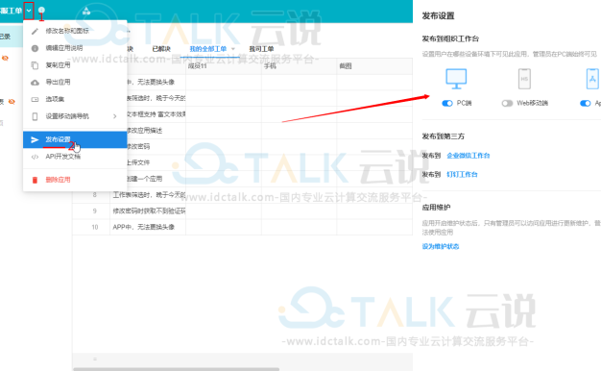
Task: Click the red trash icon for 删除应用
Action: click(x=35, y=180)
